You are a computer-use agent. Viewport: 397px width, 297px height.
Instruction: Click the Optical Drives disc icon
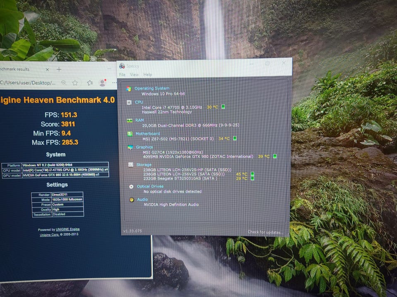click(131, 186)
